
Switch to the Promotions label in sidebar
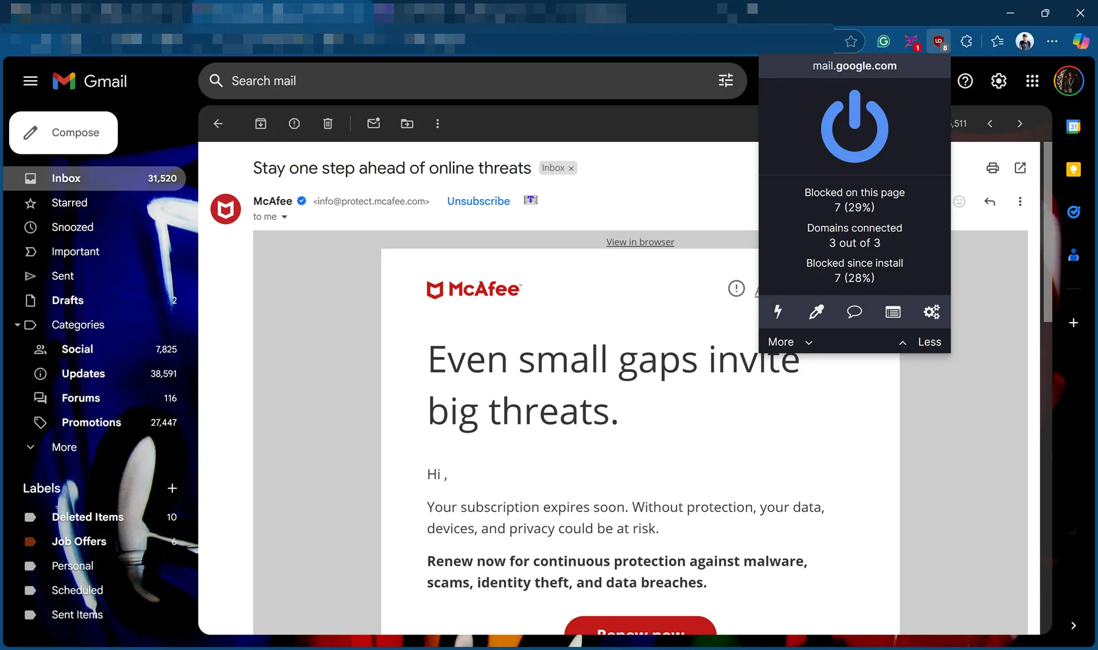coord(91,422)
